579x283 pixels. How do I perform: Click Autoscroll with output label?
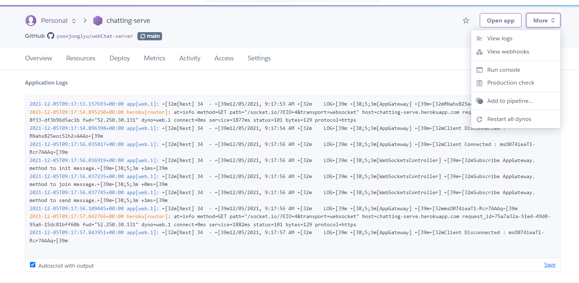66,266
